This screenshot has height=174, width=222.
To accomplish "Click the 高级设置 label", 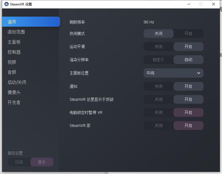I will (15, 153).
